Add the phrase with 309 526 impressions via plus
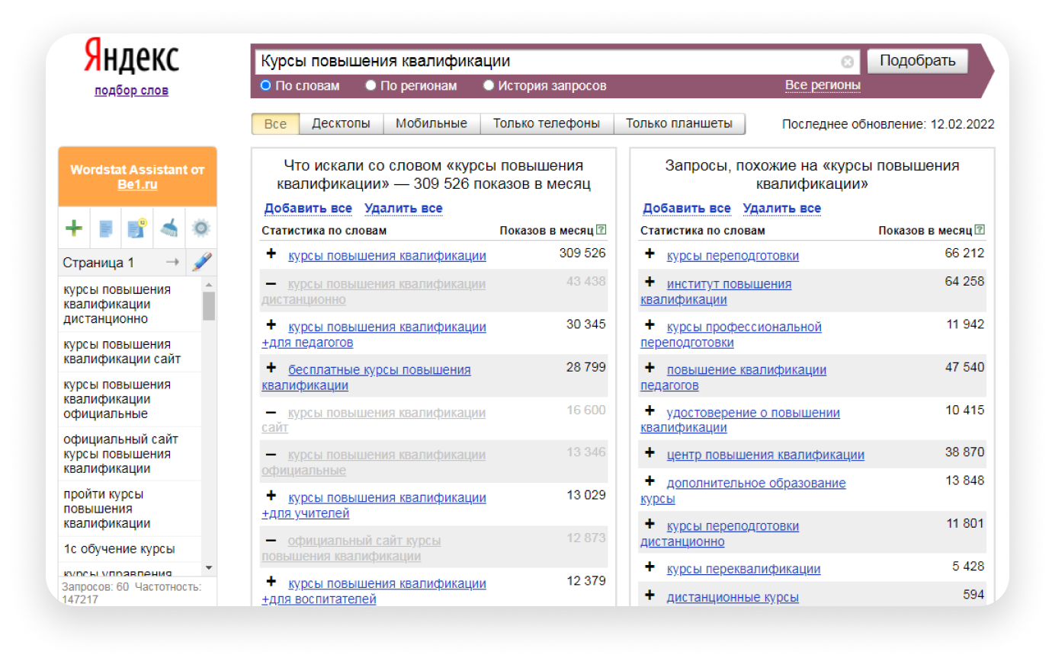This screenshot has height=661, width=1052. pos(271,254)
